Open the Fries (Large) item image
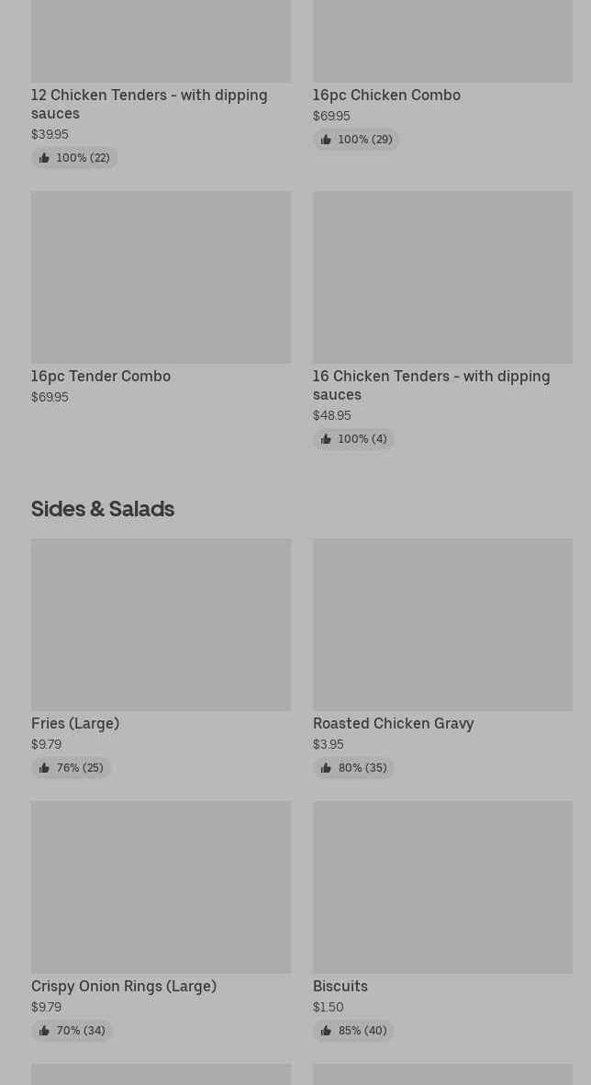Image resolution: width=591 pixels, height=1085 pixels. 161,624
